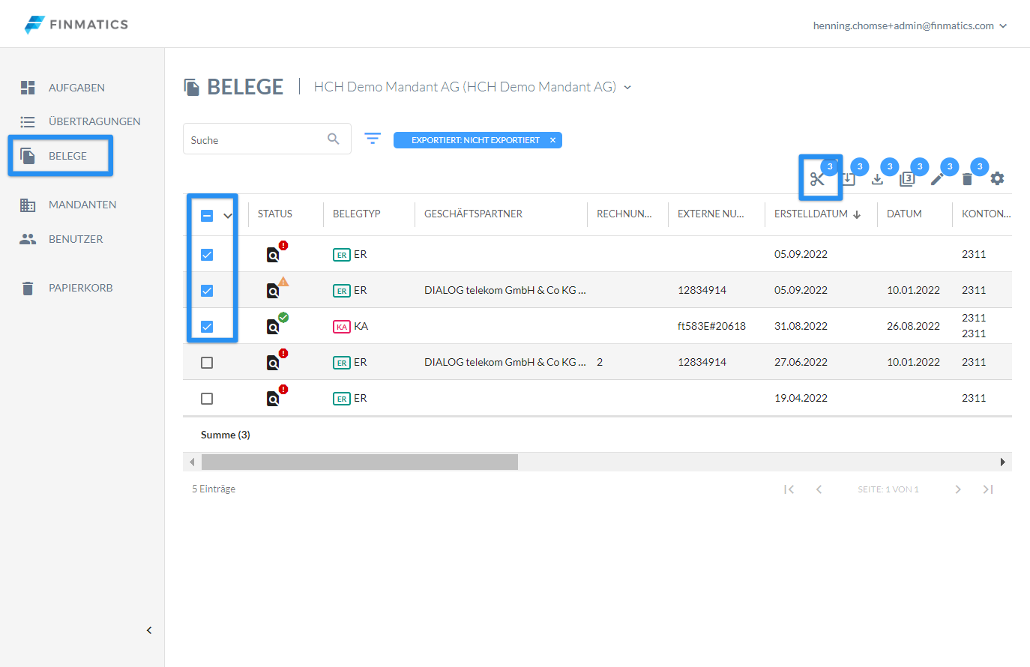This screenshot has height=667, width=1030.
Task: Go to Aufgaben in the sidebar
Action: 76,88
